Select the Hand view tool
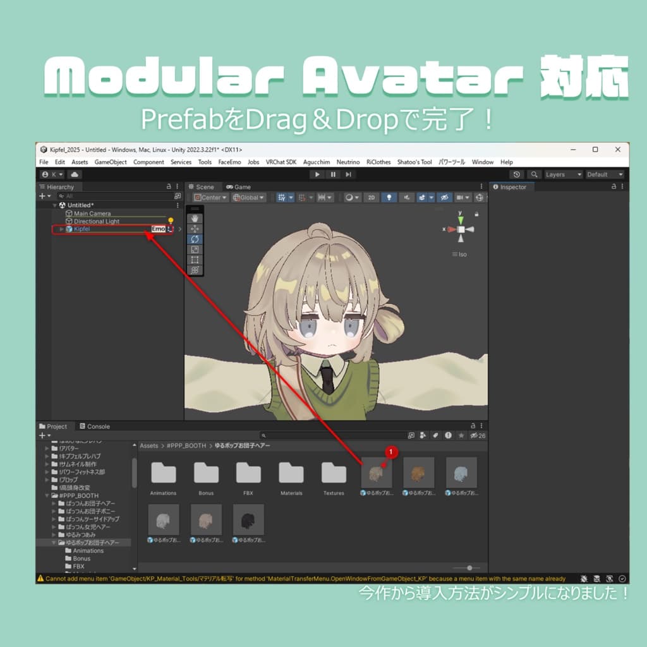647x647 pixels. click(195, 218)
